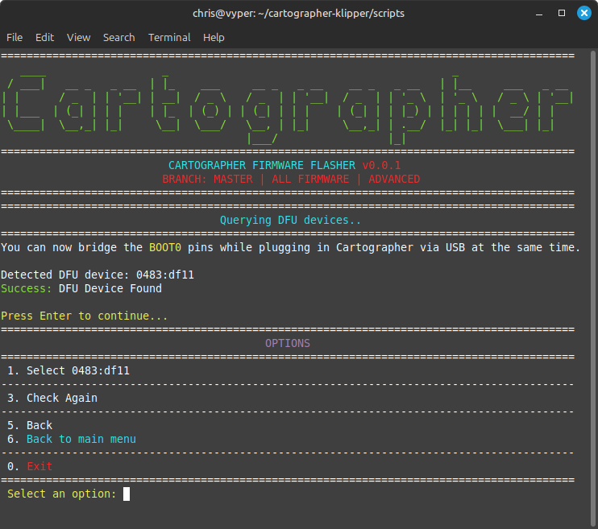Screen dimensions: 598x529
Task: Open the Help menu
Action: (214, 37)
